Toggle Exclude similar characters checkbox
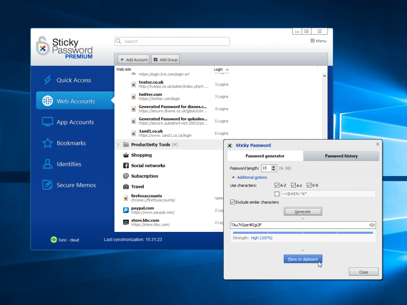 (x=233, y=202)
